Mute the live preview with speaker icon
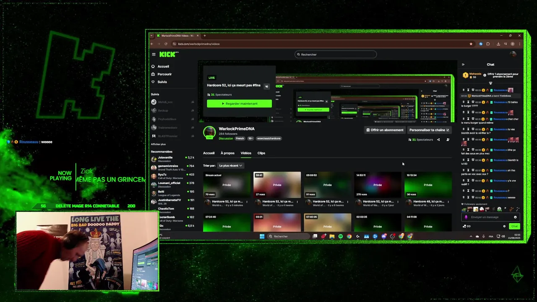Screen dimensions: 537x302 click(266, 86)
